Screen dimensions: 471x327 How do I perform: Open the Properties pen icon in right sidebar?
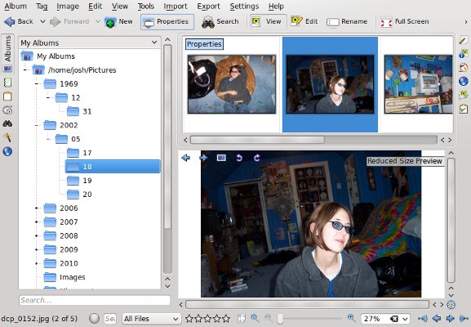(x=464, y=40)
